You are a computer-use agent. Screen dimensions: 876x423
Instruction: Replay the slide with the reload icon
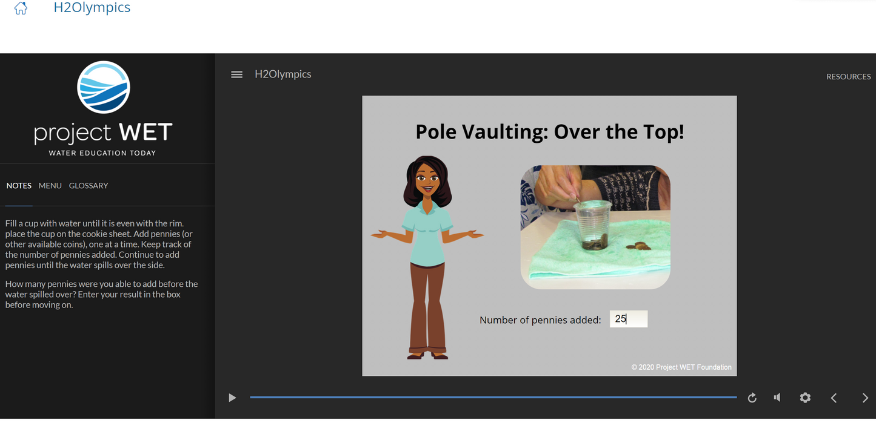point(752,398)
